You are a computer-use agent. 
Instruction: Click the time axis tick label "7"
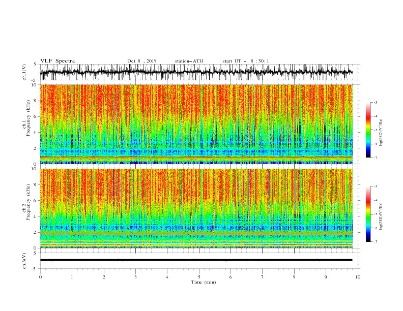coord(262,277)
